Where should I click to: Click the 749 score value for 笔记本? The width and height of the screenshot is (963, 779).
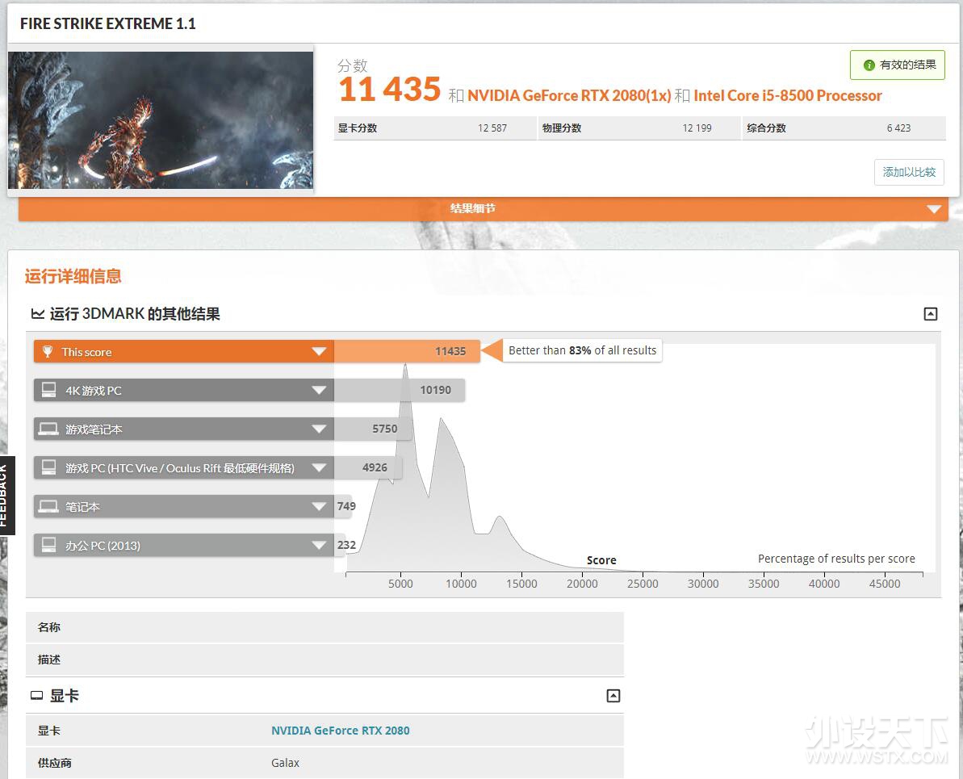click(x=346, y=506)
